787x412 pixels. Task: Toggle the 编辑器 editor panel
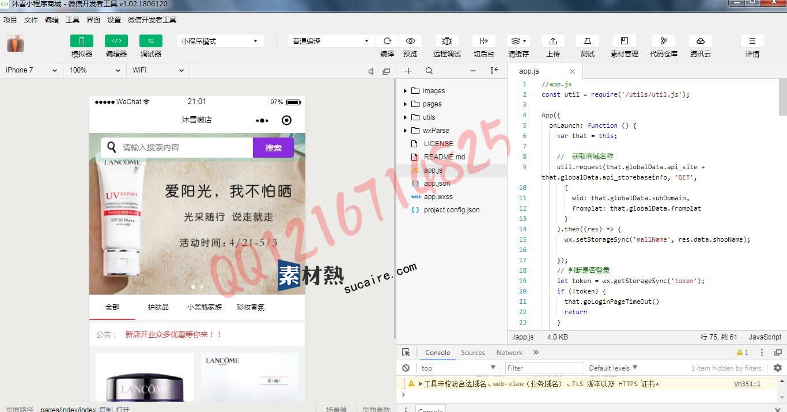click(116, 41)
